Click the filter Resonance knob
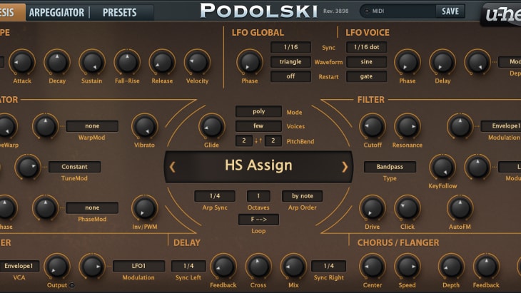The image size is (521, 293). pyautogui.click(x=408, y=126)
